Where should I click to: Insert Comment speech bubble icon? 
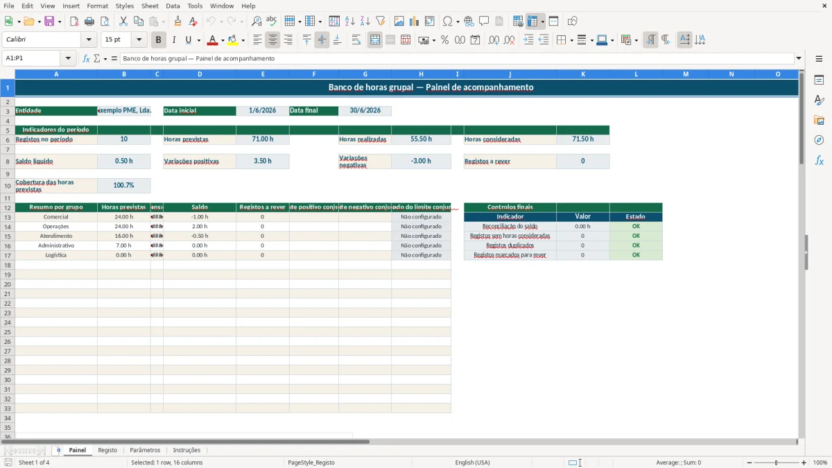[x=484, y=21]
